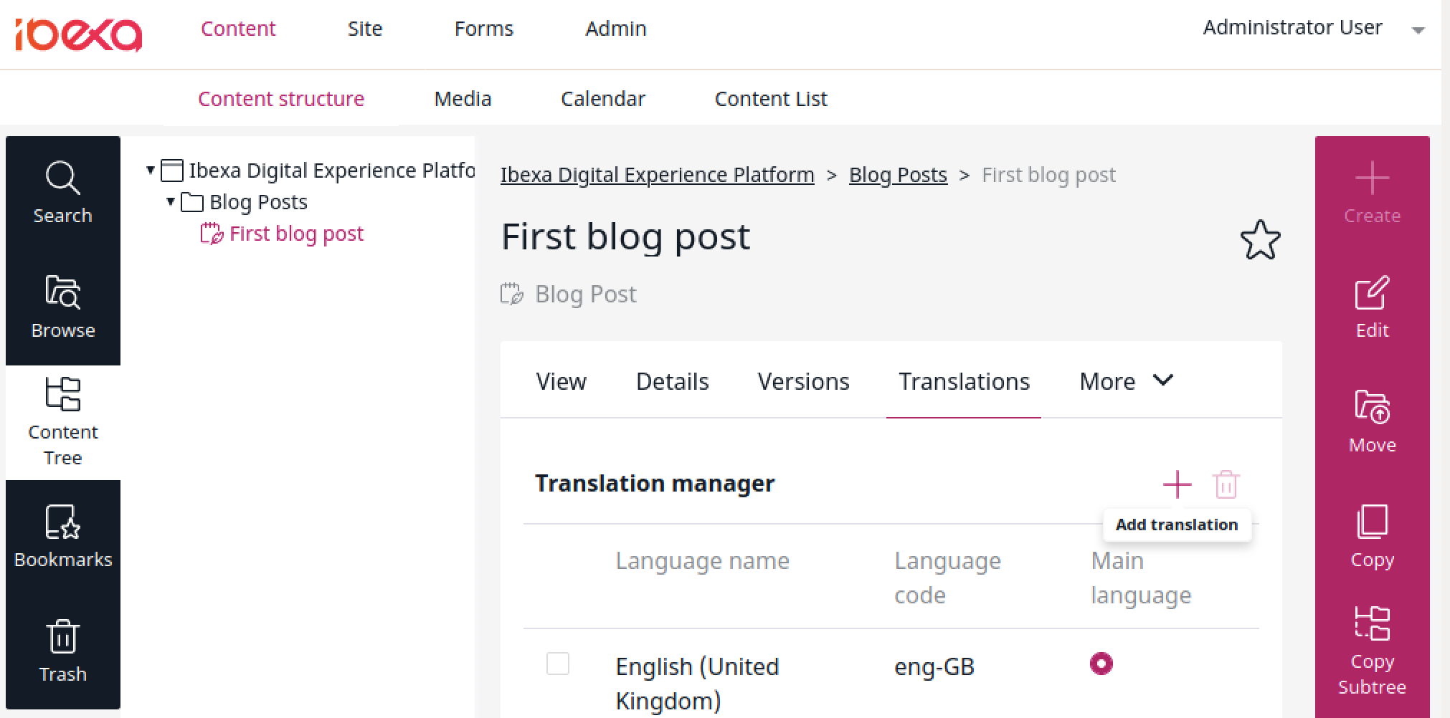Open the Forms main menu
This screenshot has height=718, width=1450.
point(484,29)
